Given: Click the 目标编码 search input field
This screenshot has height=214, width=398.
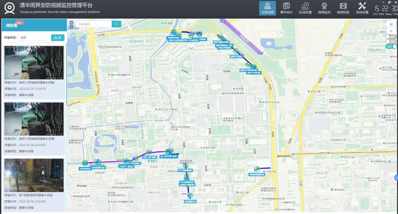Looking at the screenshot, I should point(94,24).
